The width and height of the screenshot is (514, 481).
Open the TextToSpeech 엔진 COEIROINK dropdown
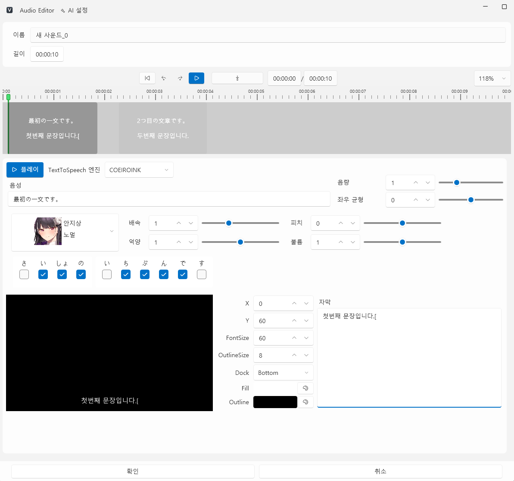pyautogui.click(x=139, y=170)
